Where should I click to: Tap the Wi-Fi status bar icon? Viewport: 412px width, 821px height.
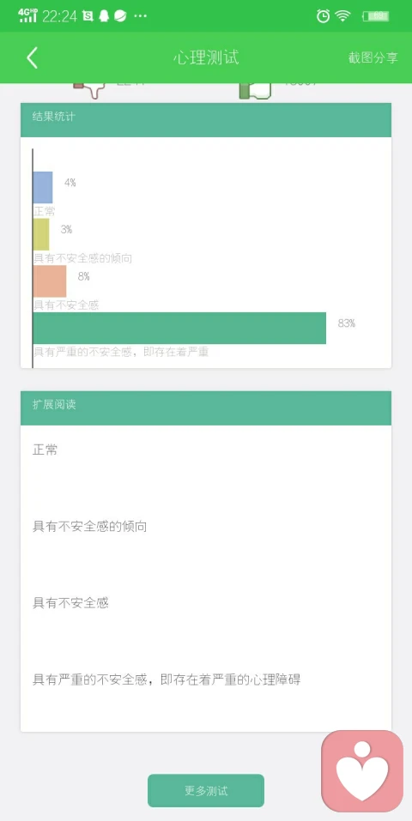[343, 16]
